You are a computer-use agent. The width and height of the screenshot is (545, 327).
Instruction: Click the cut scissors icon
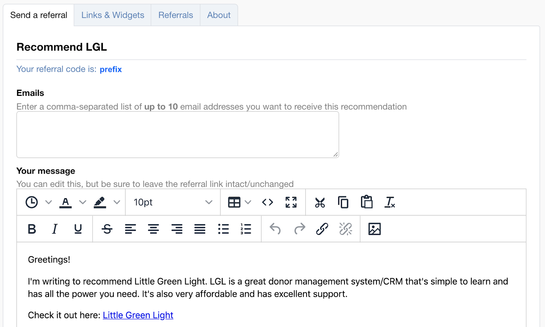pos(320,203)
